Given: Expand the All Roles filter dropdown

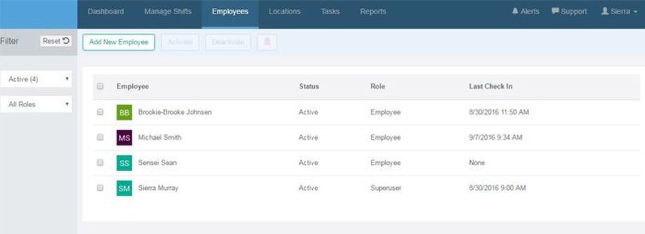Looking at the screenshot, I should click(36, 104).
